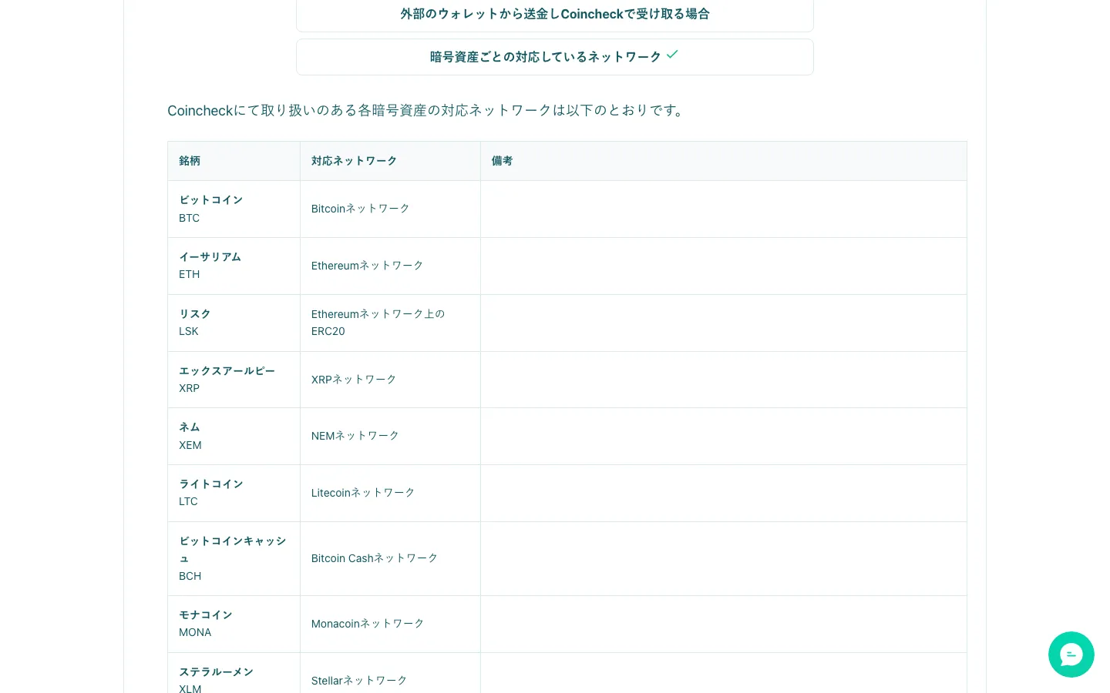
Task: Click the Litecoinネットワーク cell
Action: tap(390, 493)
